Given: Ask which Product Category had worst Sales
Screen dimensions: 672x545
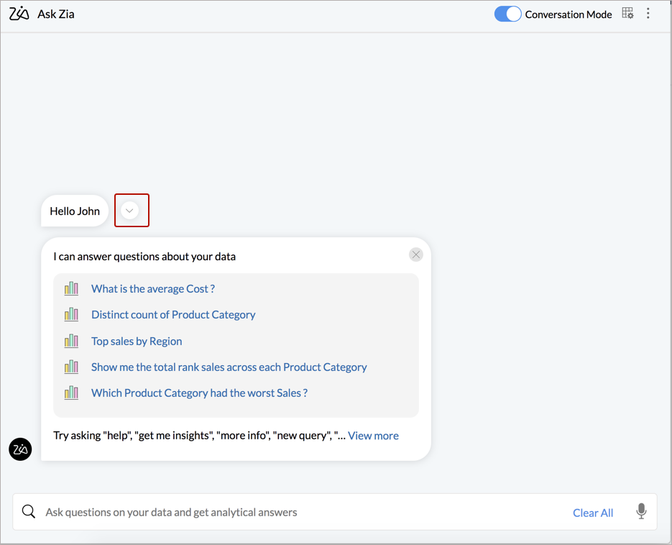Looking at the screenshot, I should coord(199,393).
